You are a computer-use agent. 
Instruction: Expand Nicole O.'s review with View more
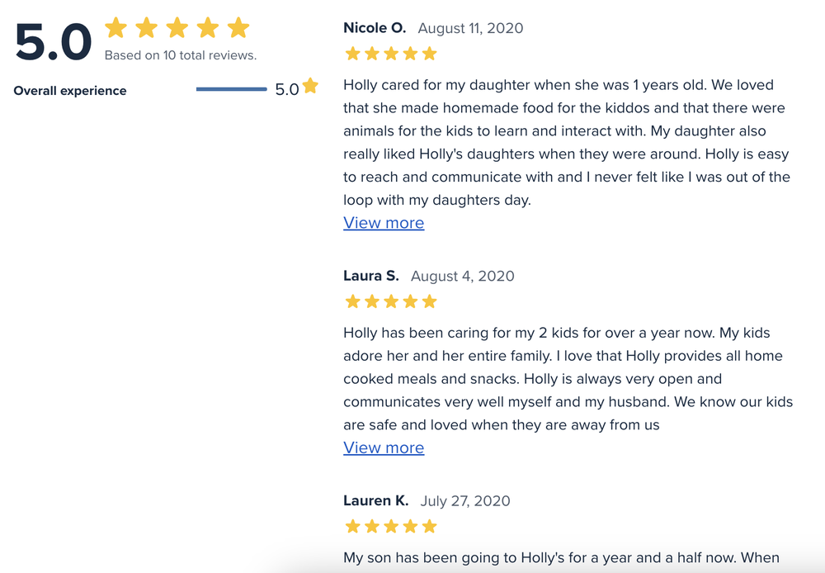pos(384,223)
